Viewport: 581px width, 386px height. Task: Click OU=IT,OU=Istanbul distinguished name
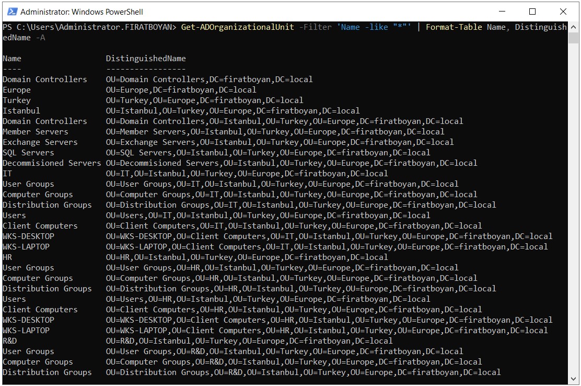pyautogui.click(x=247, y=174)
